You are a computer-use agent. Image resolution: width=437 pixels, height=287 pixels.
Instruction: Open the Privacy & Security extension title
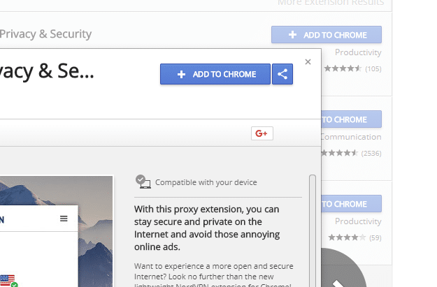coord(45,34)
